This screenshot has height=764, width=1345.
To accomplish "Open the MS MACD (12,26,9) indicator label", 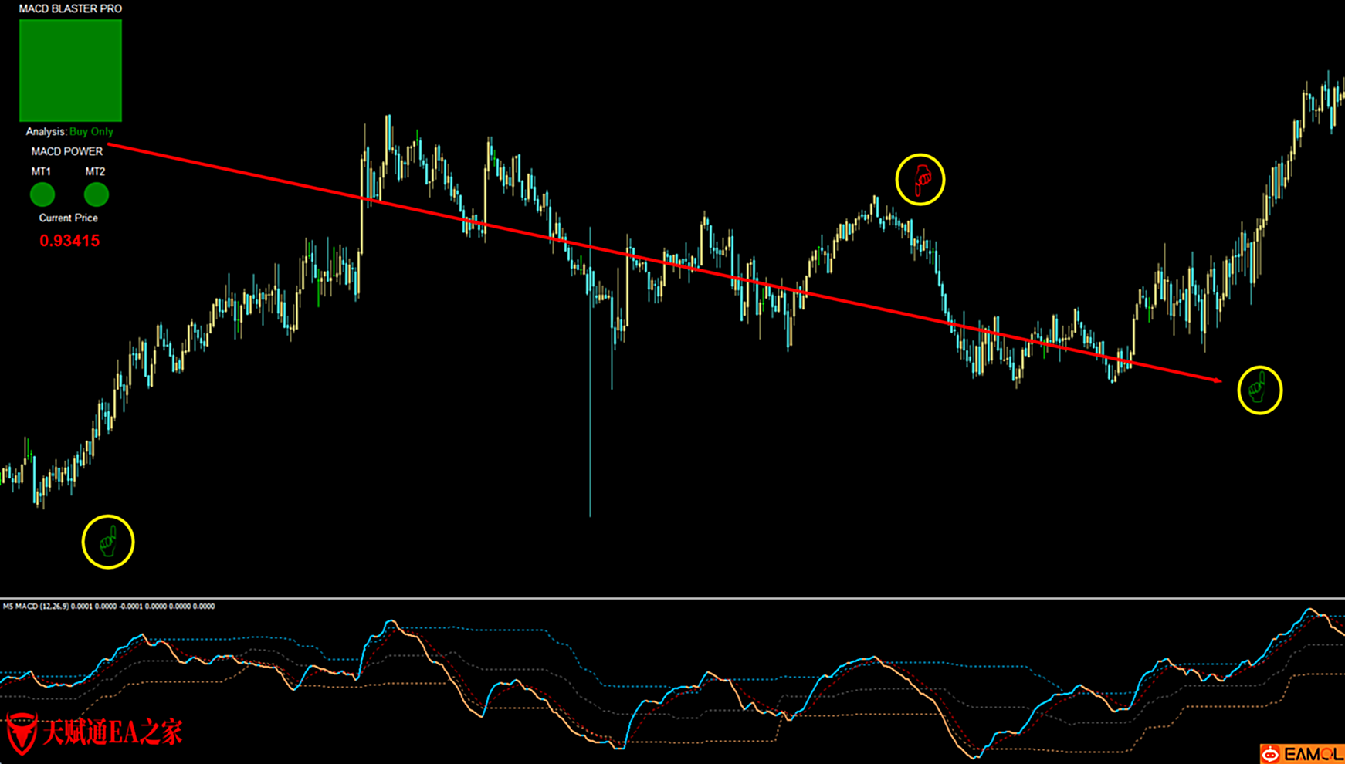I will tap(109, 607).
